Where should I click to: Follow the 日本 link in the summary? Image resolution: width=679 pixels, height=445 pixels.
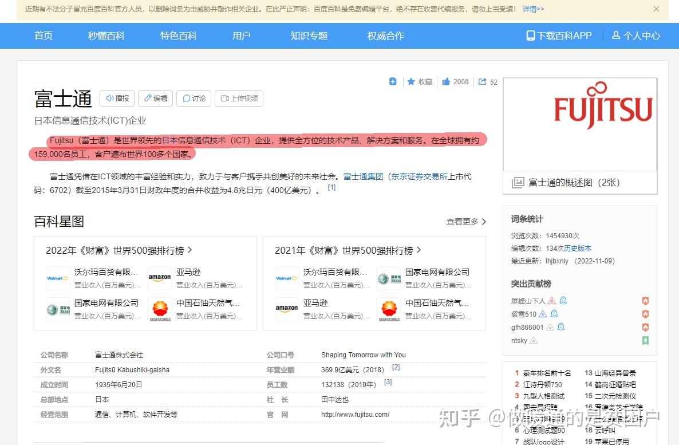[169, 140]
